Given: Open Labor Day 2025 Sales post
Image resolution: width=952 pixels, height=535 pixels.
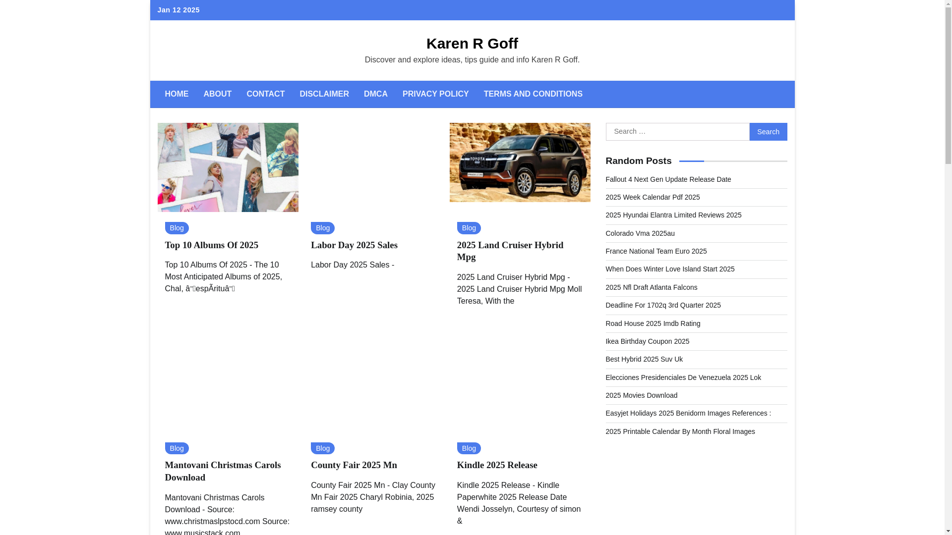Looking at the screenshot, I should (x=354, y=245).
